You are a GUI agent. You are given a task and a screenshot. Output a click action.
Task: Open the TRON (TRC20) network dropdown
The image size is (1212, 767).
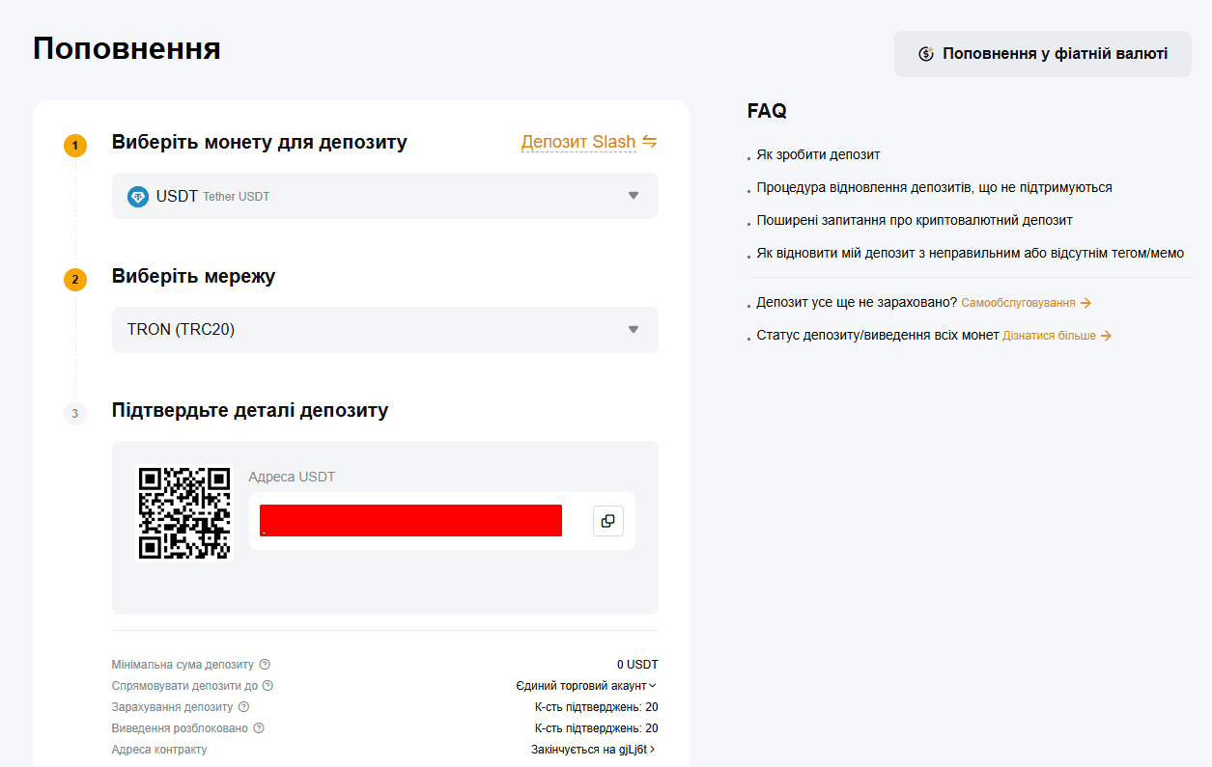pos(385,330)
